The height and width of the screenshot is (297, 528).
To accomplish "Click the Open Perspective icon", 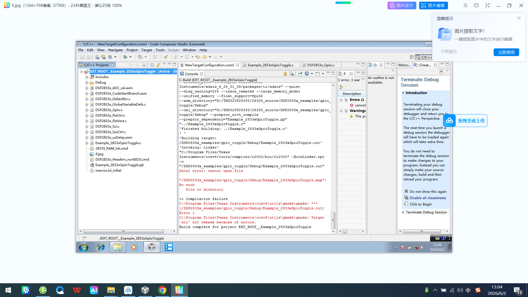I will pyautogui.click(x=412, y=57).
